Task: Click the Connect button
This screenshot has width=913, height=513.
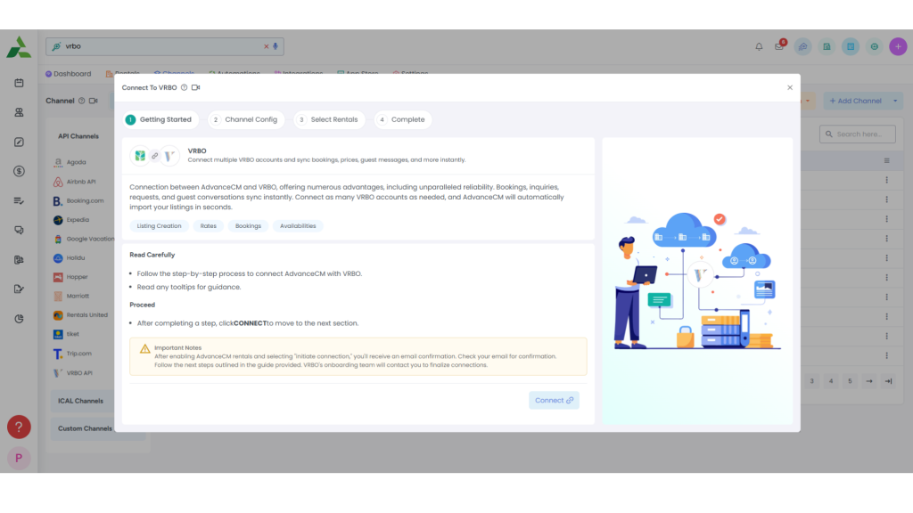Action: click(554, 400)
